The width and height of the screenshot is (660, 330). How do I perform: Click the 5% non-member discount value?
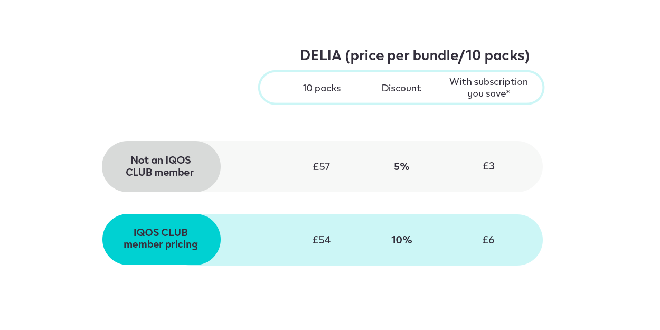pos(401,166)
